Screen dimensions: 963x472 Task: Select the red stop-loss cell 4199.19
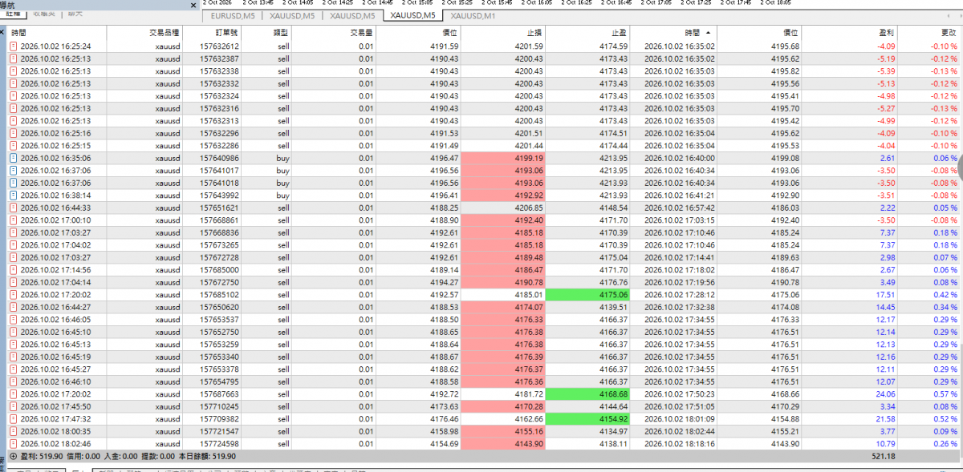point(503,158)
